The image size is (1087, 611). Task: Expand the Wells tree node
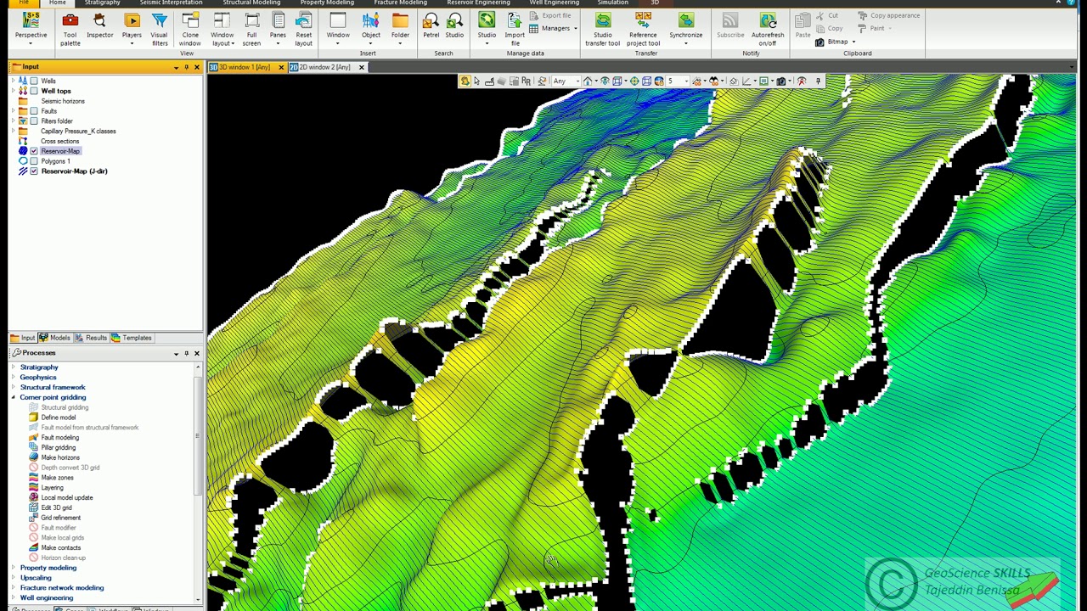[x=13, y=81]
